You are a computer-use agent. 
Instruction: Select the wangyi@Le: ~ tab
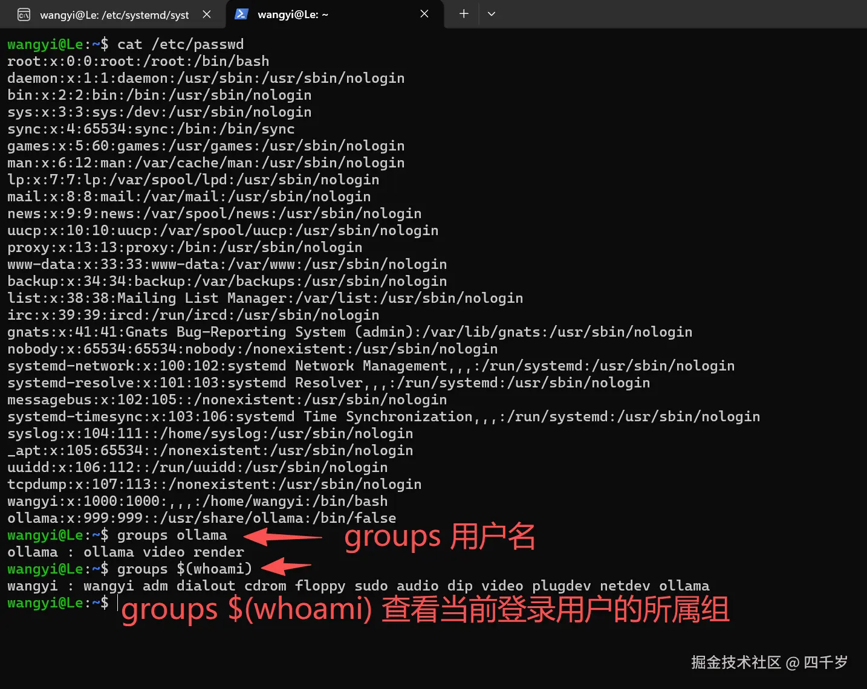tap(294, 14)
